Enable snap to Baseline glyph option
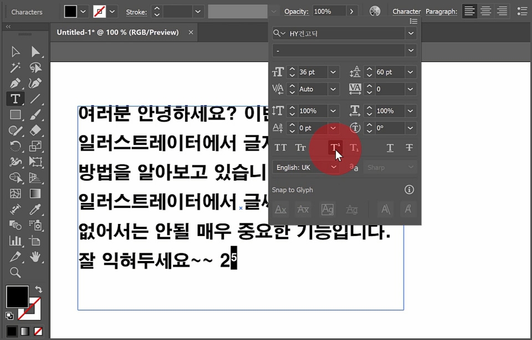This screenshot has height=340, width=532. pos(280,210)
